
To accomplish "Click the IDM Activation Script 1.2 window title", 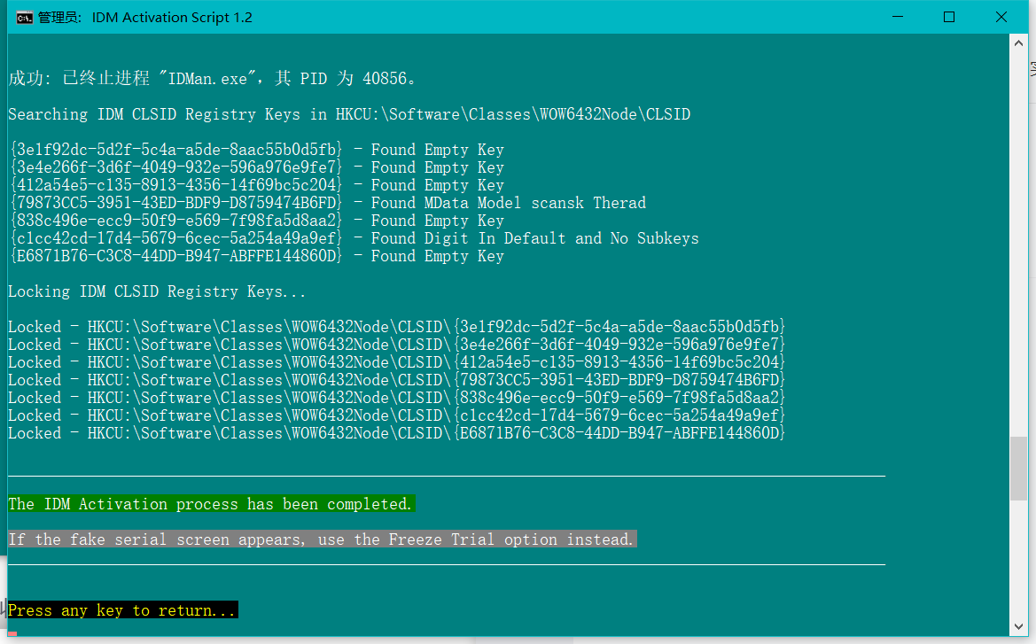I will pyautogui.click(x=172, y=17).
